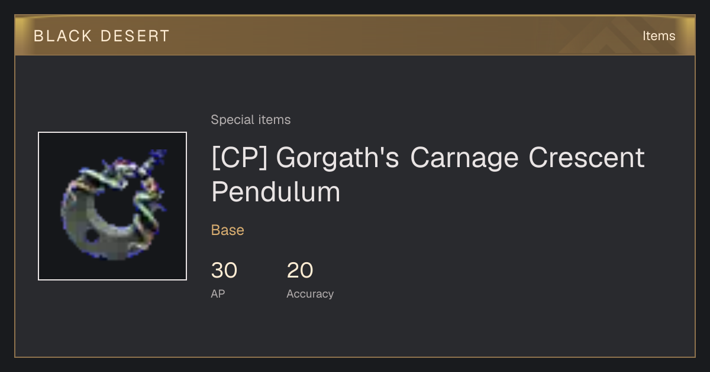Click the BLACK DESERT header title
The width and height of the screenshot is (710, 372).
pyautogui.click(x=102, y=36)
